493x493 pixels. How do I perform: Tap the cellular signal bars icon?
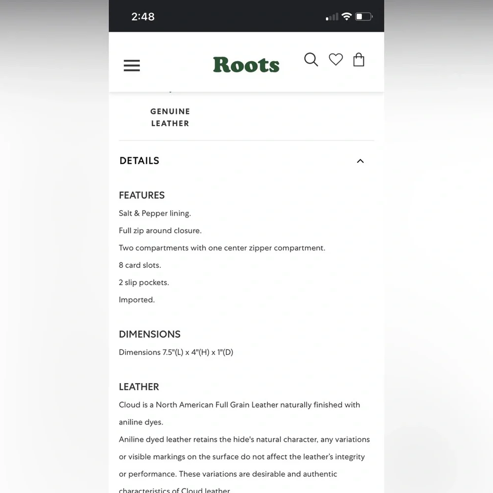332,17
